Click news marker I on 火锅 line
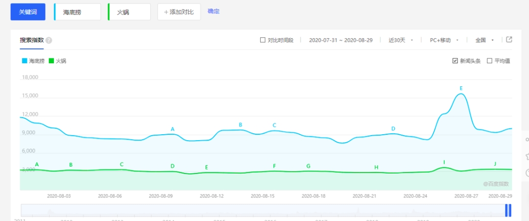 [x=444, y=162]
